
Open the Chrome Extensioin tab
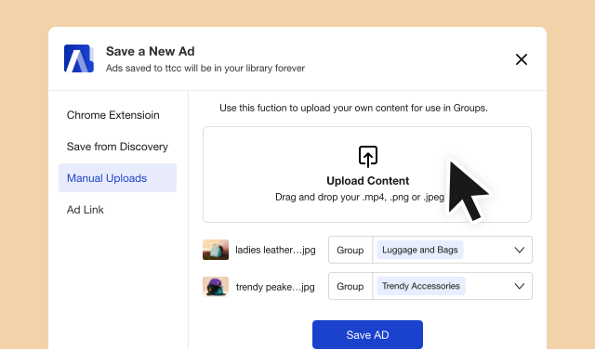113,115
